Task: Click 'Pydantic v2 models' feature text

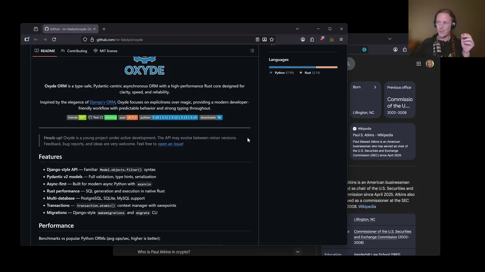Action: [x=64, y=177]
